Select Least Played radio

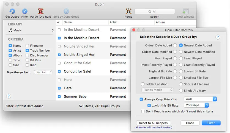tap(181, 58)
